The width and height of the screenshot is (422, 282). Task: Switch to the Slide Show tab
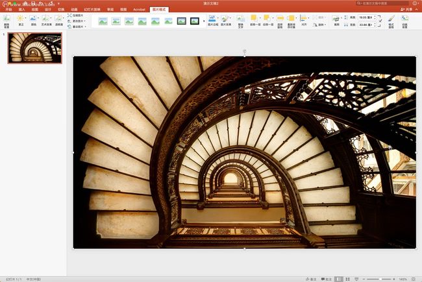92,10
